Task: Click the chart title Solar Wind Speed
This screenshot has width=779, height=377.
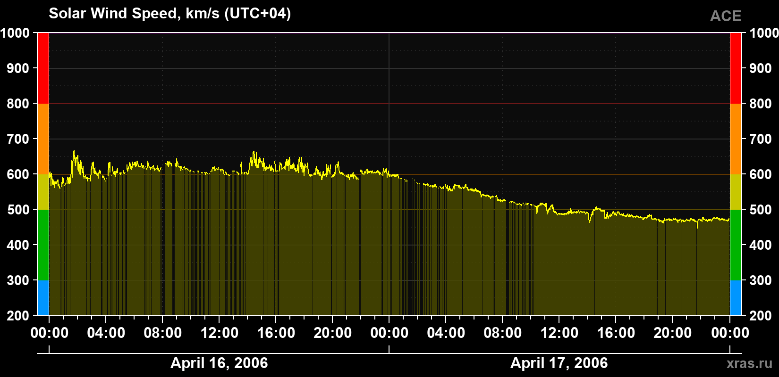Action: tap(170, 13)
